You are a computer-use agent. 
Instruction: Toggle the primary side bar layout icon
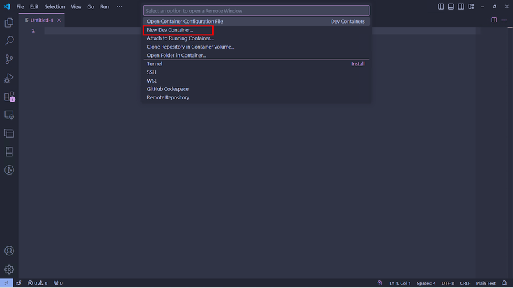(x=441, y=6)
